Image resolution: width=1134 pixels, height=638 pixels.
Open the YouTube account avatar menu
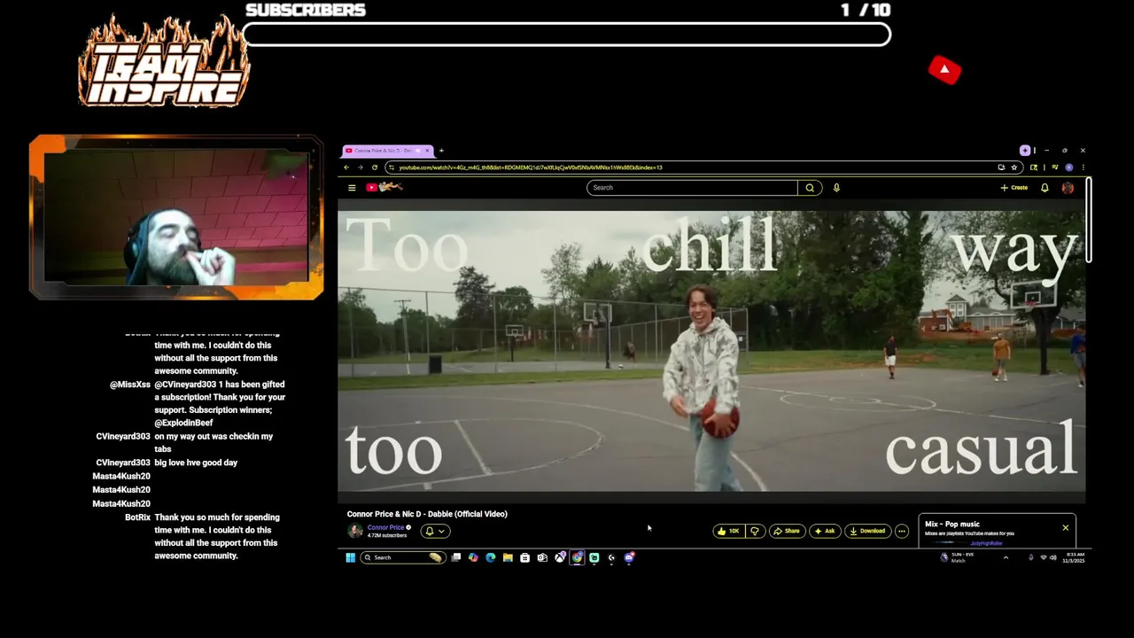click(x=1068, y=188)
